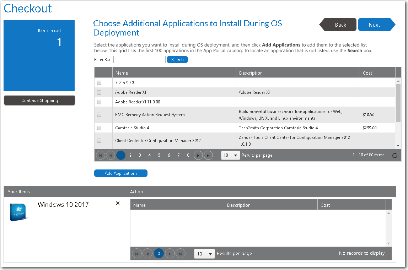Select the Camtasia Studio 4 checkbox
The height and width of the screenshot is (270, 408).
tap(99, 128)
